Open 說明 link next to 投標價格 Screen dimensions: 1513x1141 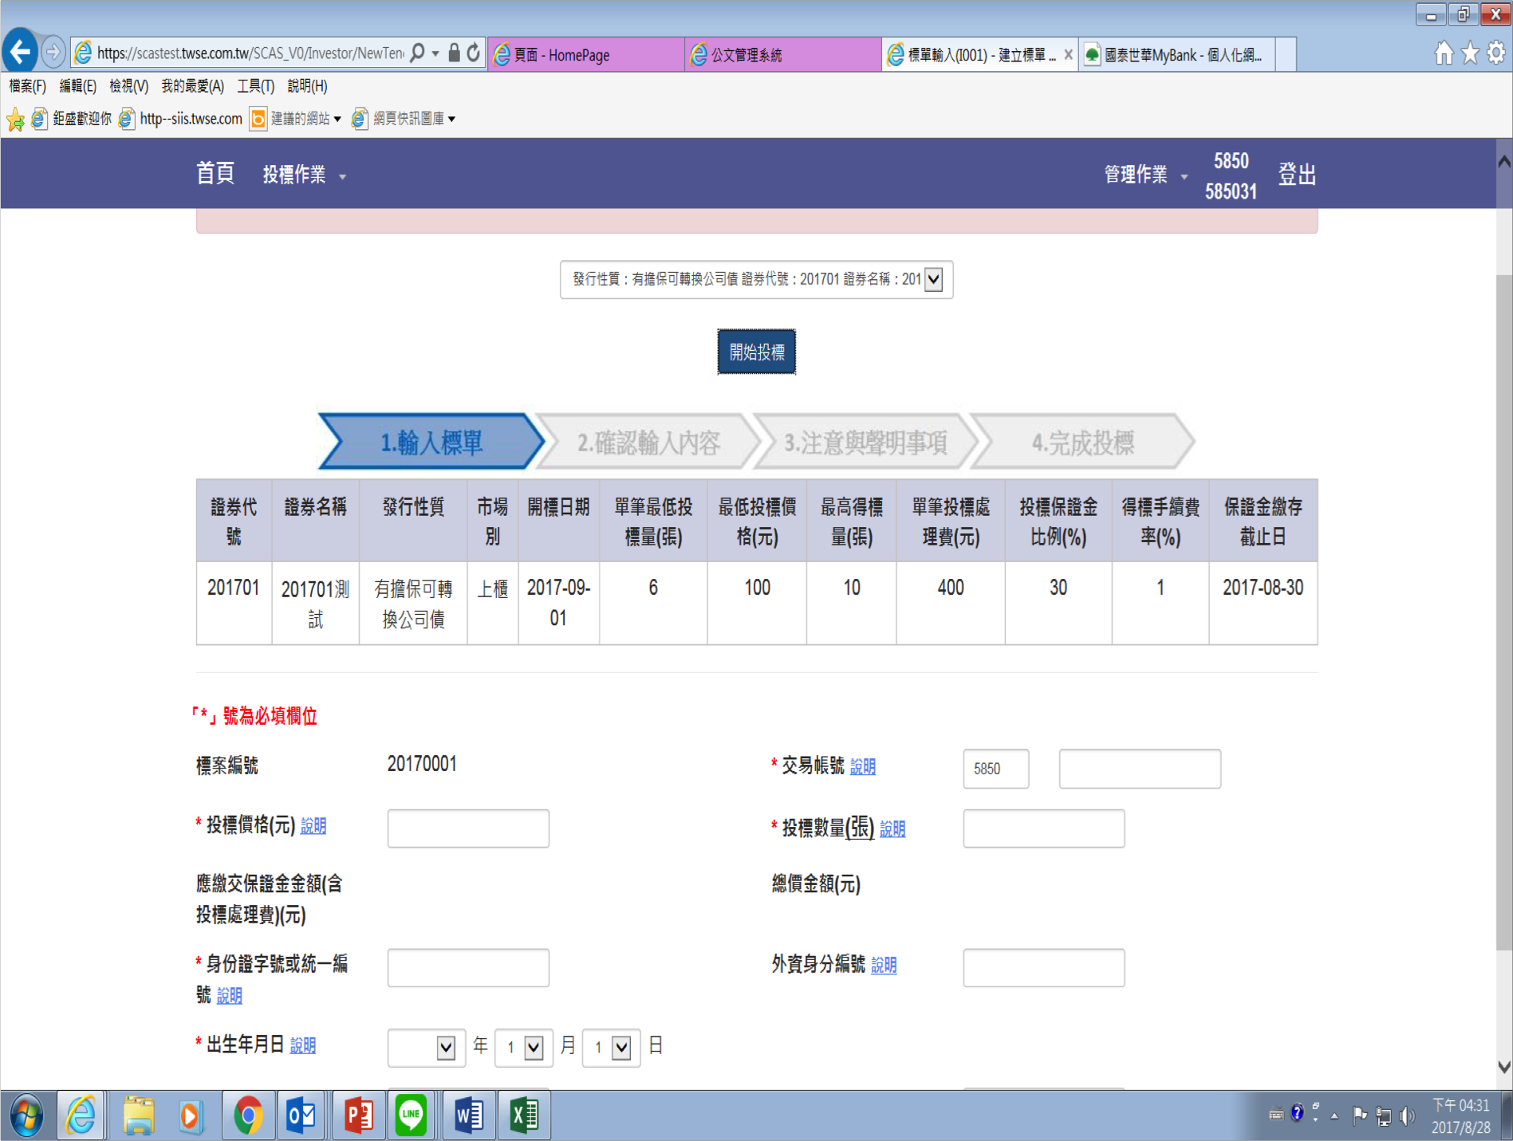coord(313,826)
